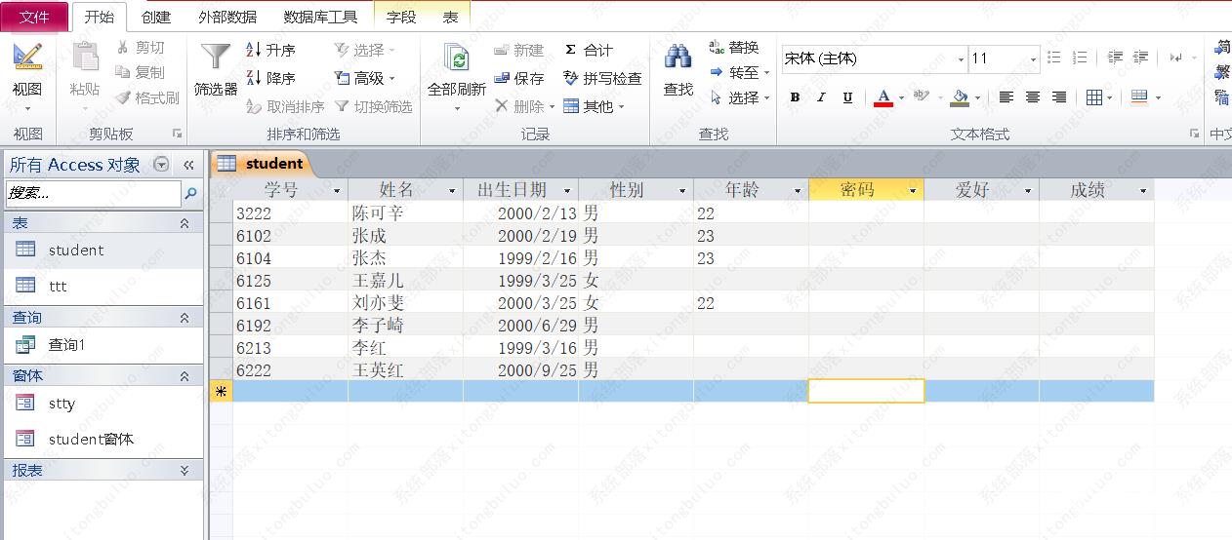Open the 筛选器 filter funnel
This screenshot has width=1232, height=540.
(216, 57)
